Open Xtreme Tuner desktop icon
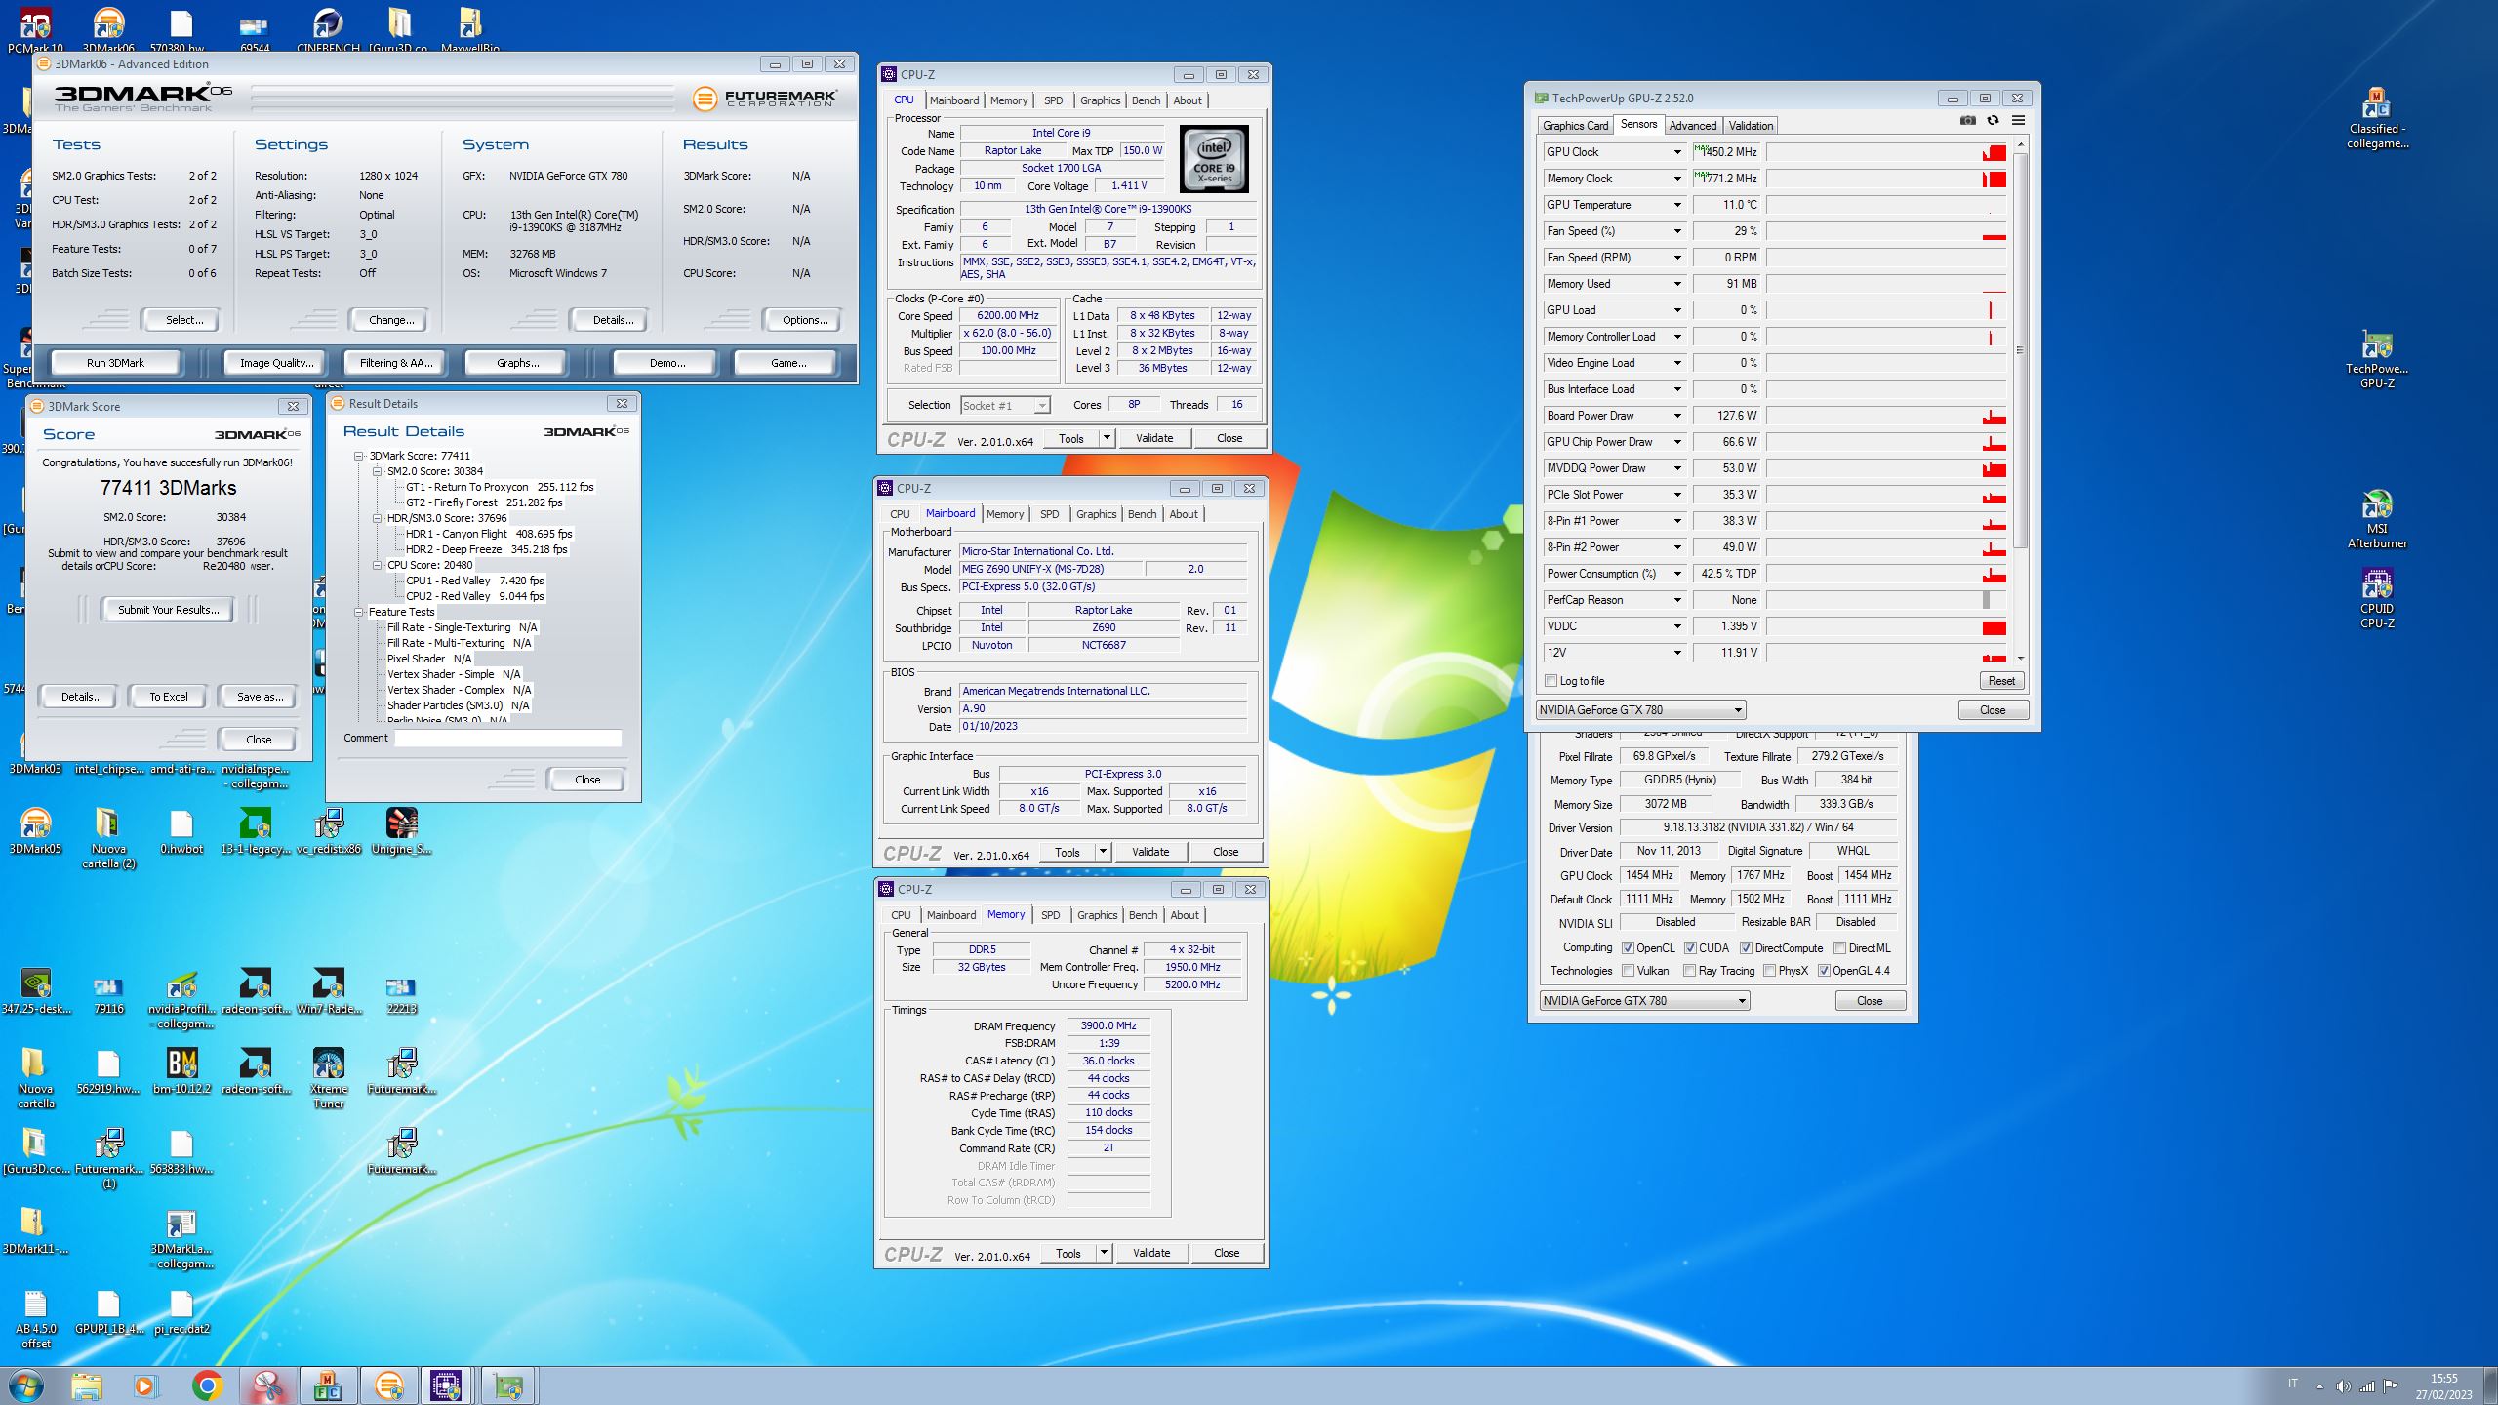 click(329, 1078)
